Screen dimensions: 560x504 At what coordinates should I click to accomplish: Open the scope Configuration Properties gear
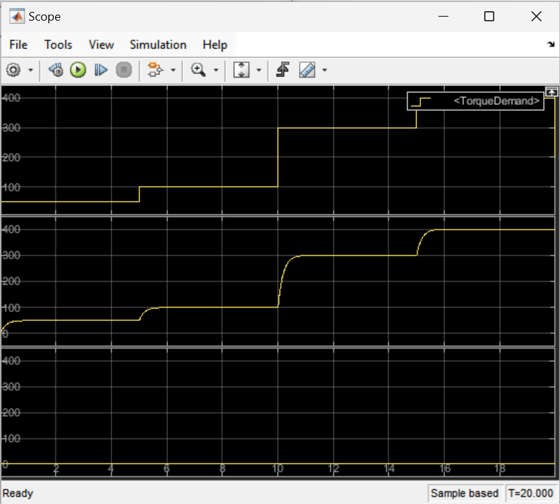(14, 70)
